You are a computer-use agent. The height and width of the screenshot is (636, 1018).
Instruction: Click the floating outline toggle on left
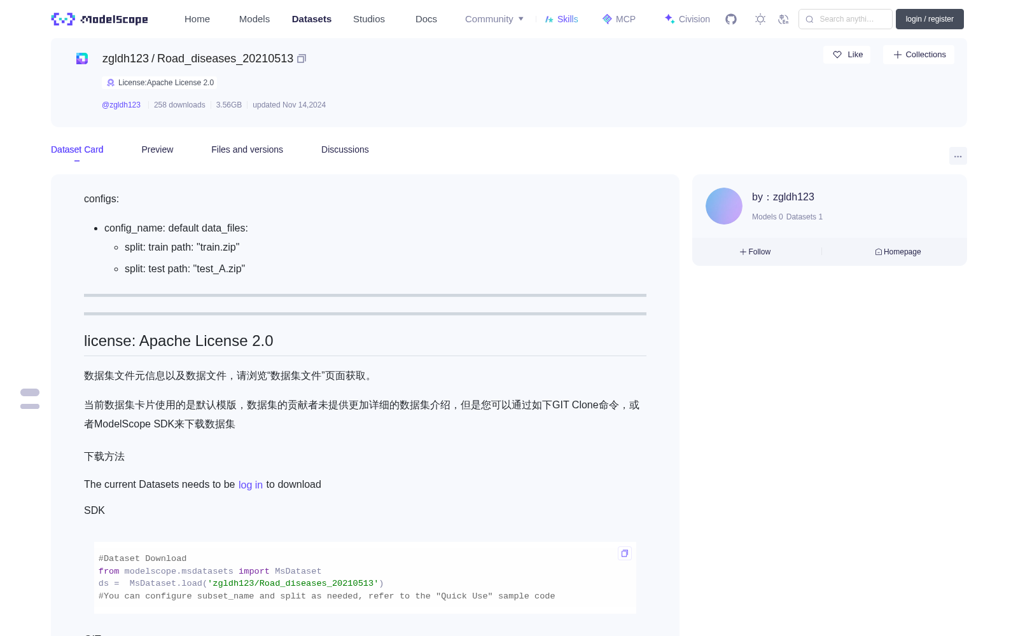point(30,399)
